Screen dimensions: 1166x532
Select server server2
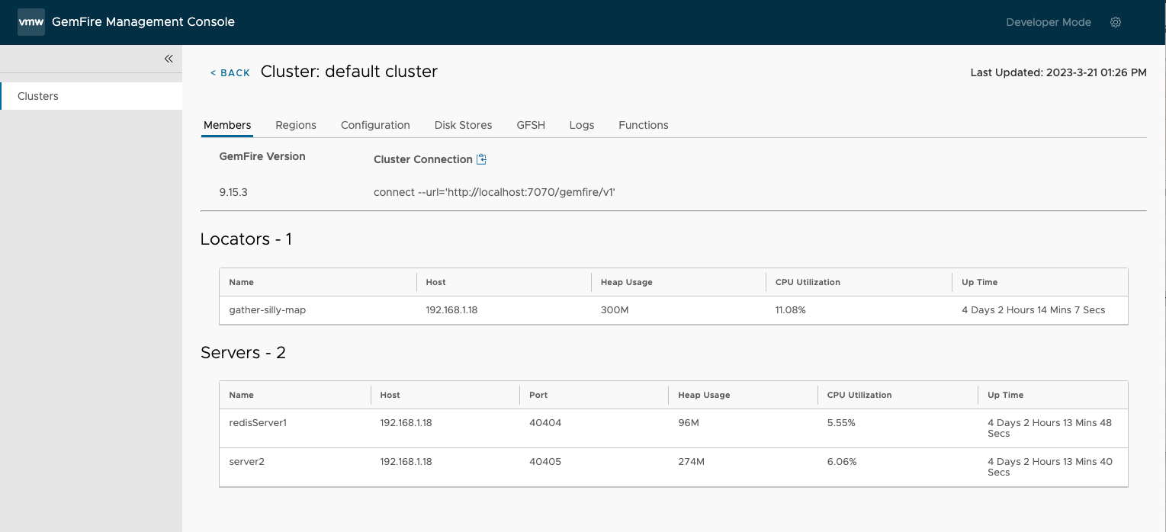coord(246,461)
